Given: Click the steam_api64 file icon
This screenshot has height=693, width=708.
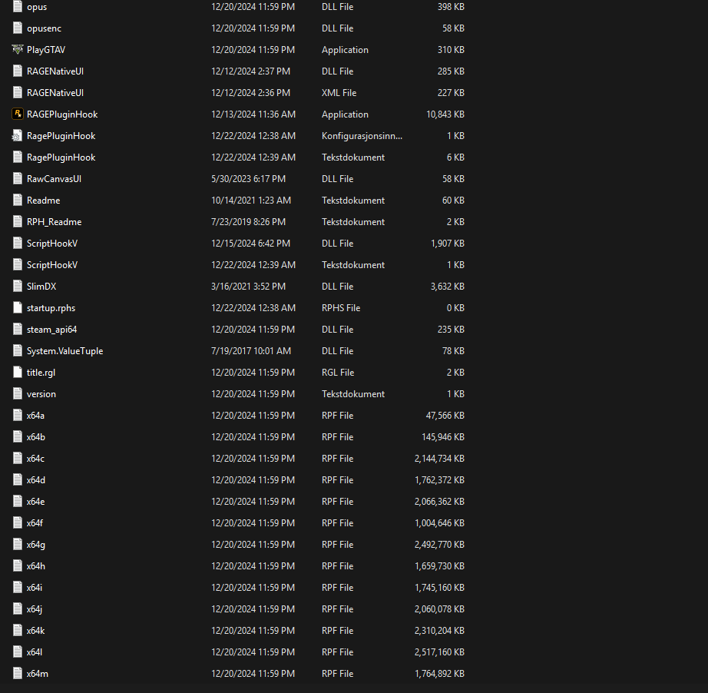Looking at the screenshot, I should [x=18, y=330].
